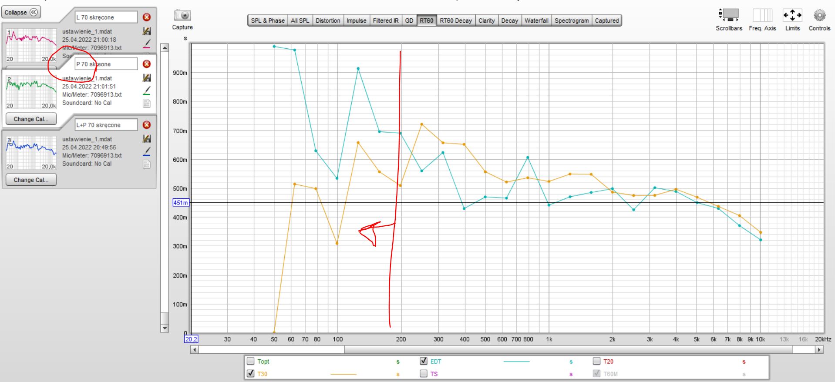The height and width of the screenshot is (382, 835).
Task: Collapse the measurements panel
Action: click(21, 12)
